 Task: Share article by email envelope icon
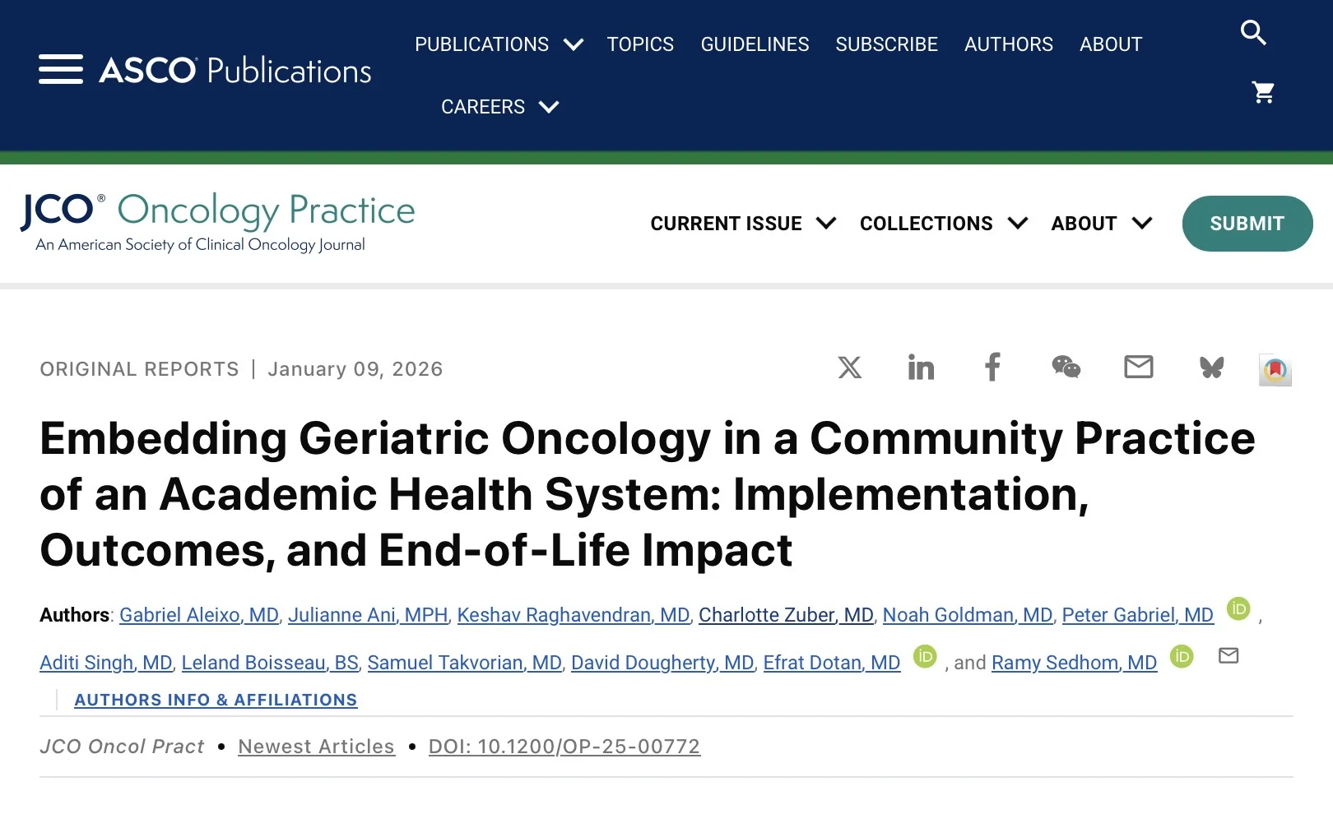tap(1138, 368)
